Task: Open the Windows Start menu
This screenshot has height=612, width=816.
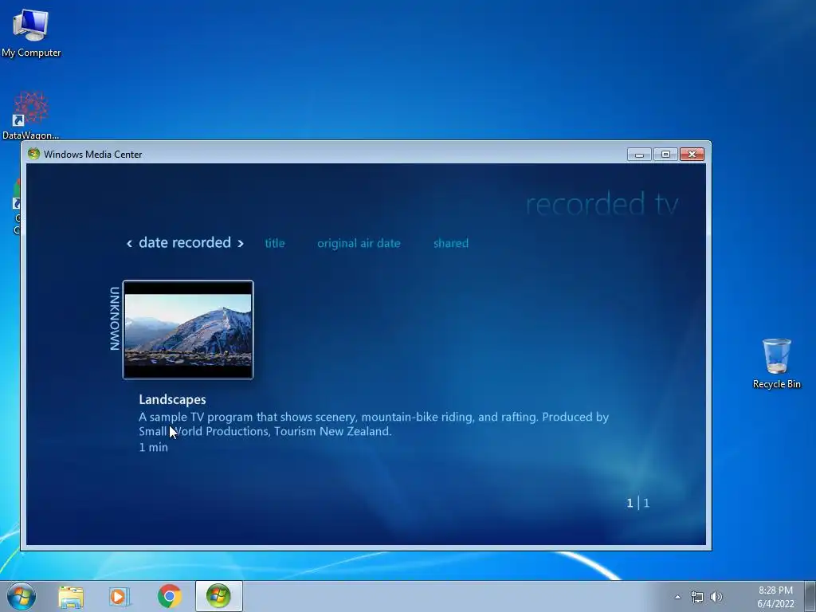Action: click(22, 596)
